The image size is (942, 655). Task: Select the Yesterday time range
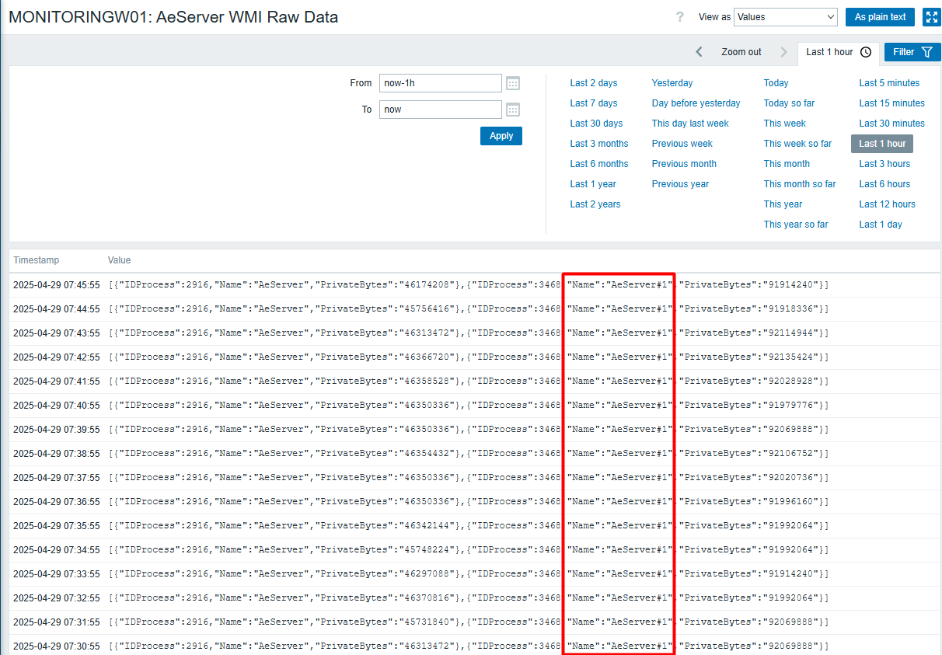(672, 82)
